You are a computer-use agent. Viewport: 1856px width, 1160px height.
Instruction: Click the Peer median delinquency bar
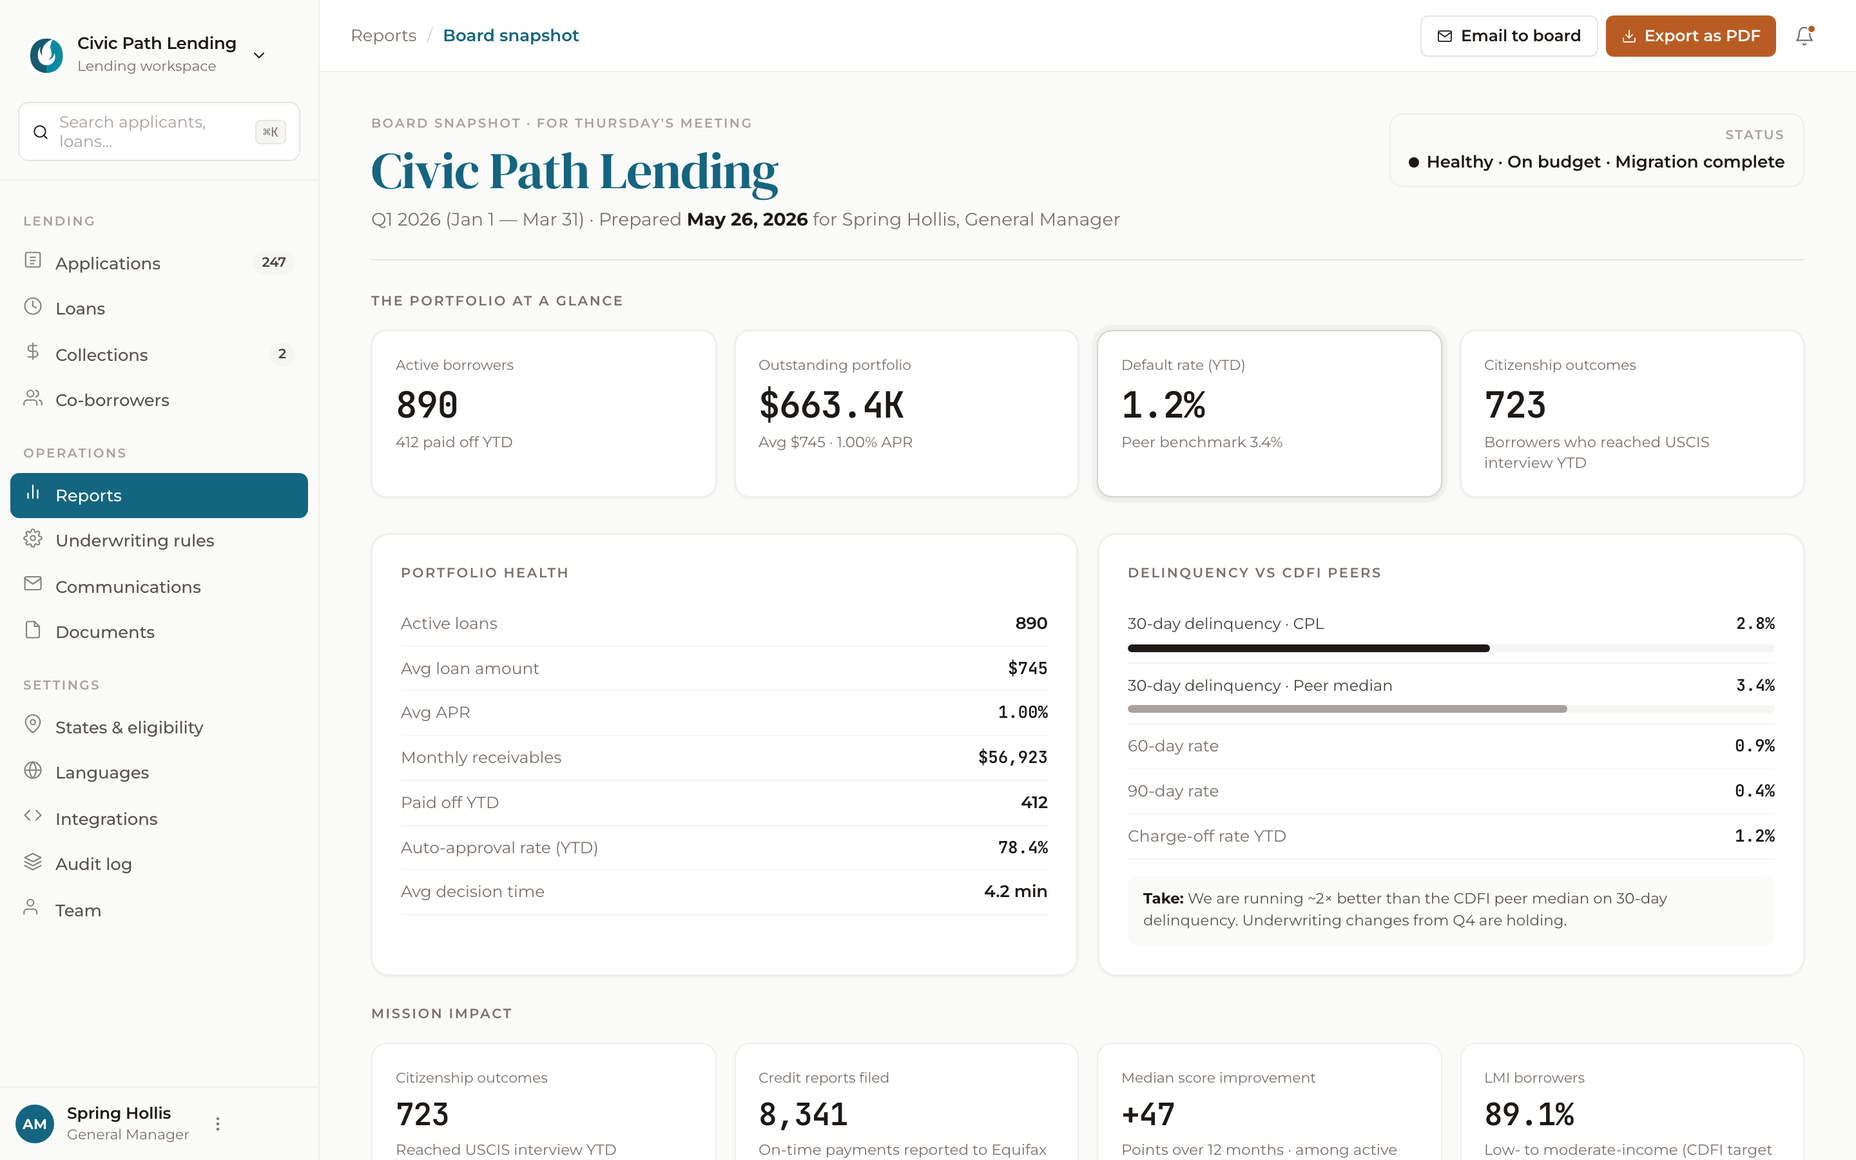point(1451,709)
